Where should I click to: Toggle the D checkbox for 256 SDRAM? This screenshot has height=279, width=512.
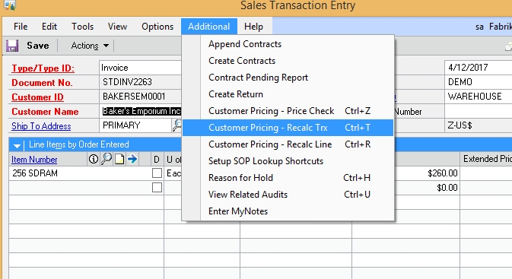point(157,173)
